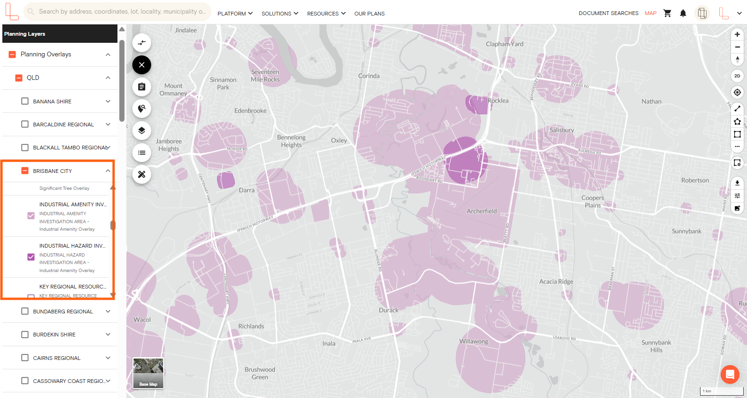Open the map layers stack tool
The image size is (747, 398).
(141, 131)
